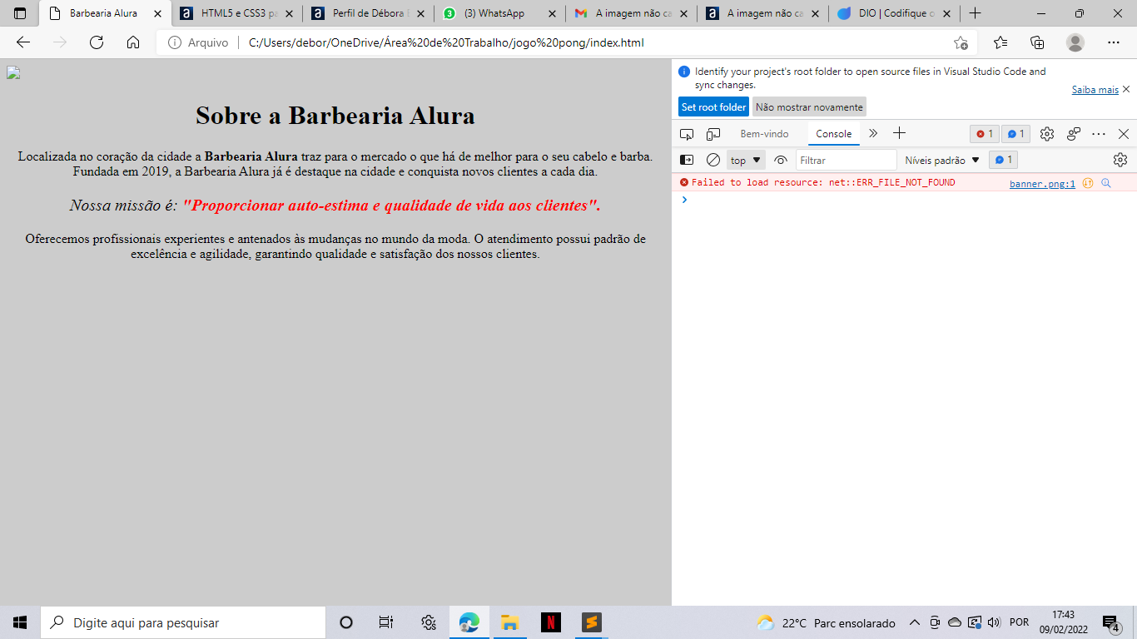
Task: Click the heading 'Sobre a Barbearia Alura'
Action: 335,115
